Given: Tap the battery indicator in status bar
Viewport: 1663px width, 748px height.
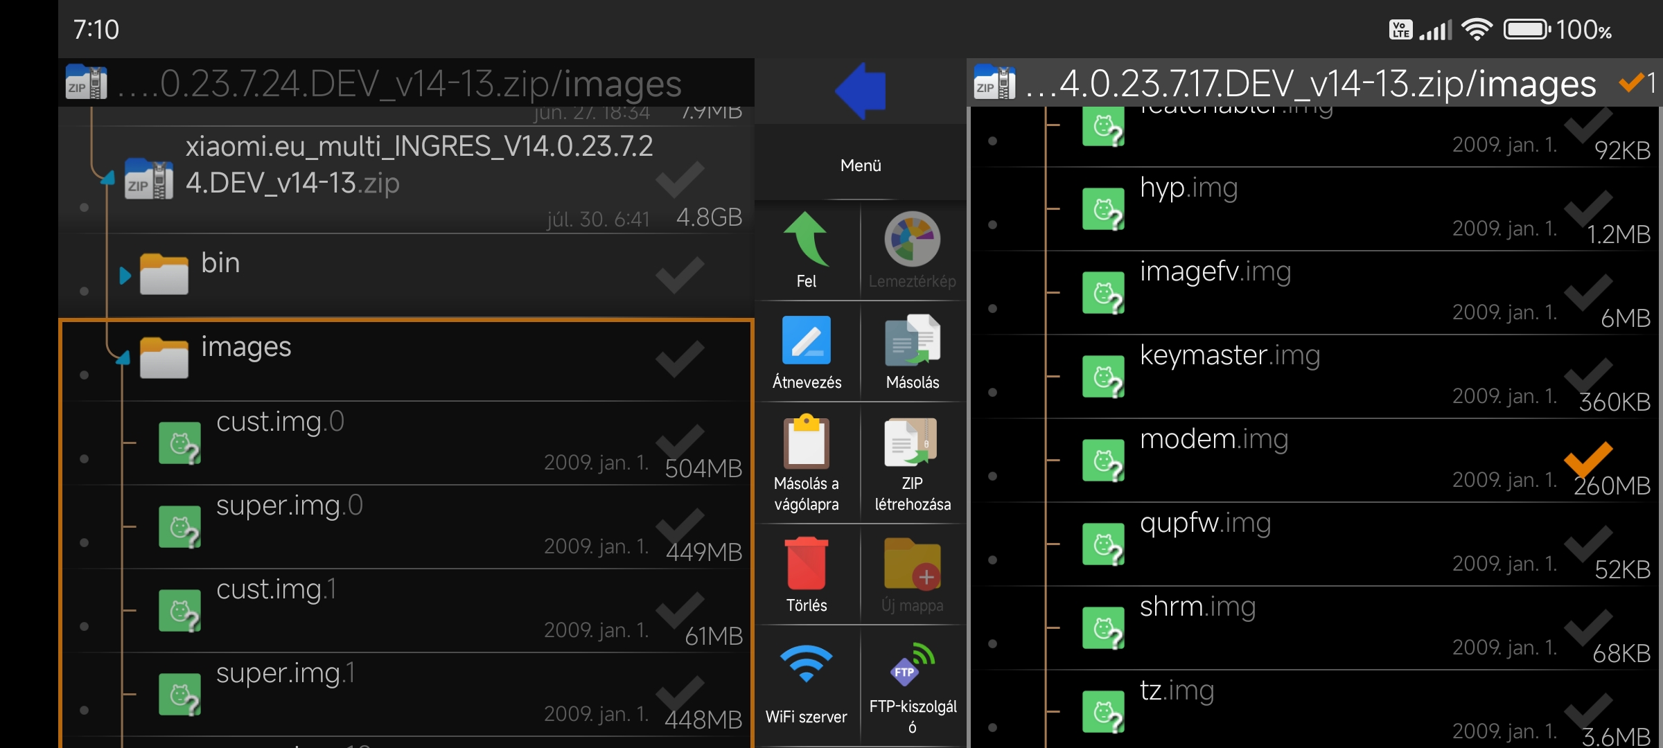Looking at the screenshot, I should tap(1527, 30).
